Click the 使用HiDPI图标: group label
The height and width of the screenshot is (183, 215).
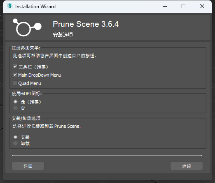tap(27, 94)
